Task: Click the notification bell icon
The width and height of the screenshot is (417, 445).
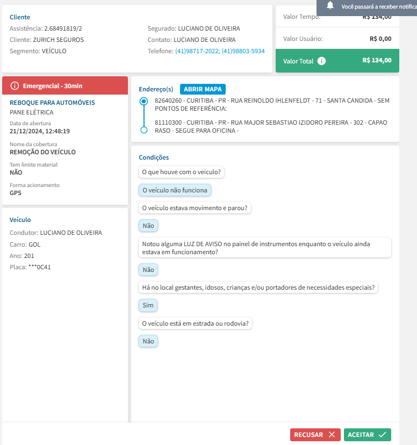Action: [330, 6]
